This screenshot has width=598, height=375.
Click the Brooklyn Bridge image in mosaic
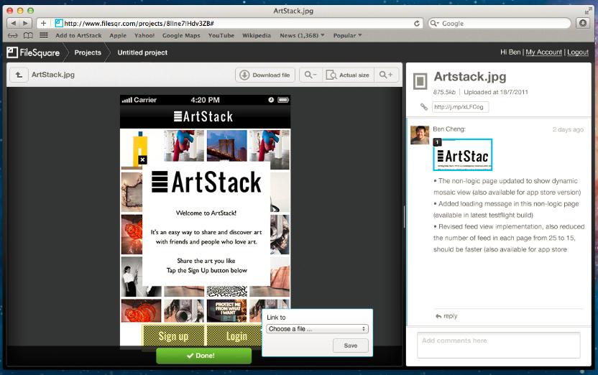pyautogui.click(x=227, y=146)
